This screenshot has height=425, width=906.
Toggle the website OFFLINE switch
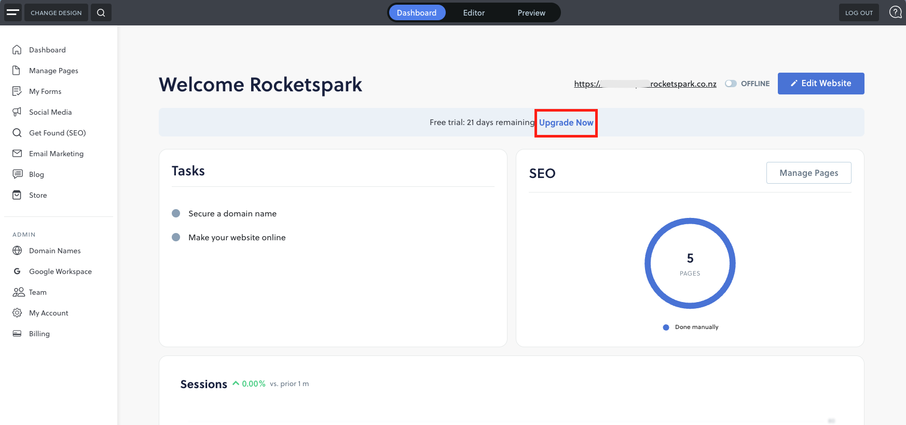[731, 84]
